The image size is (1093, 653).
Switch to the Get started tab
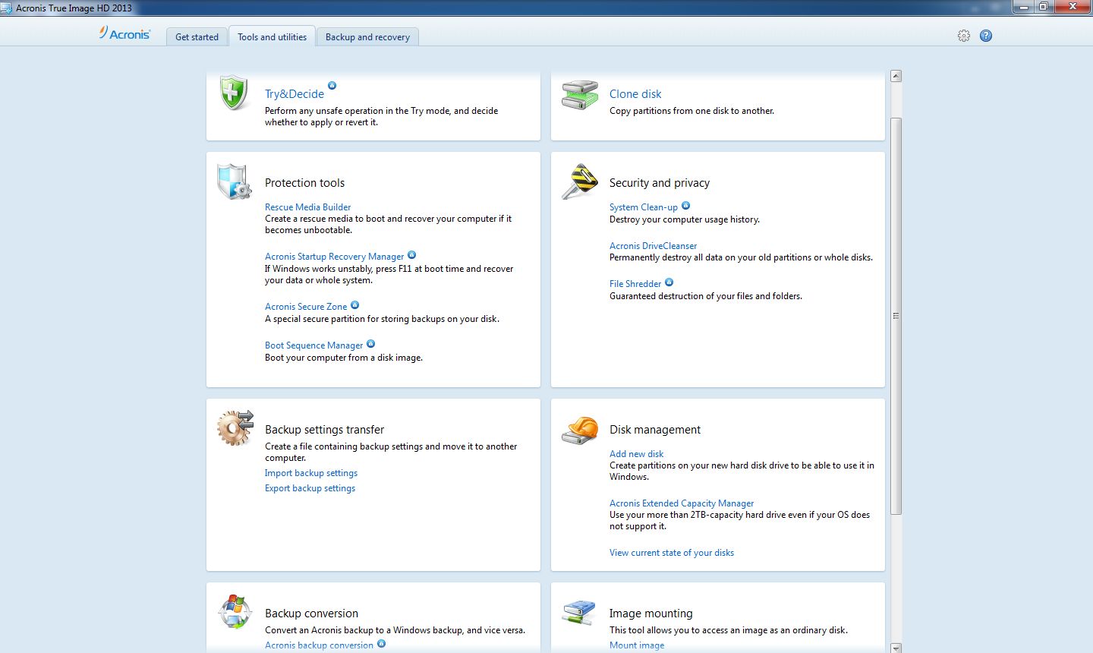(197, 36)
